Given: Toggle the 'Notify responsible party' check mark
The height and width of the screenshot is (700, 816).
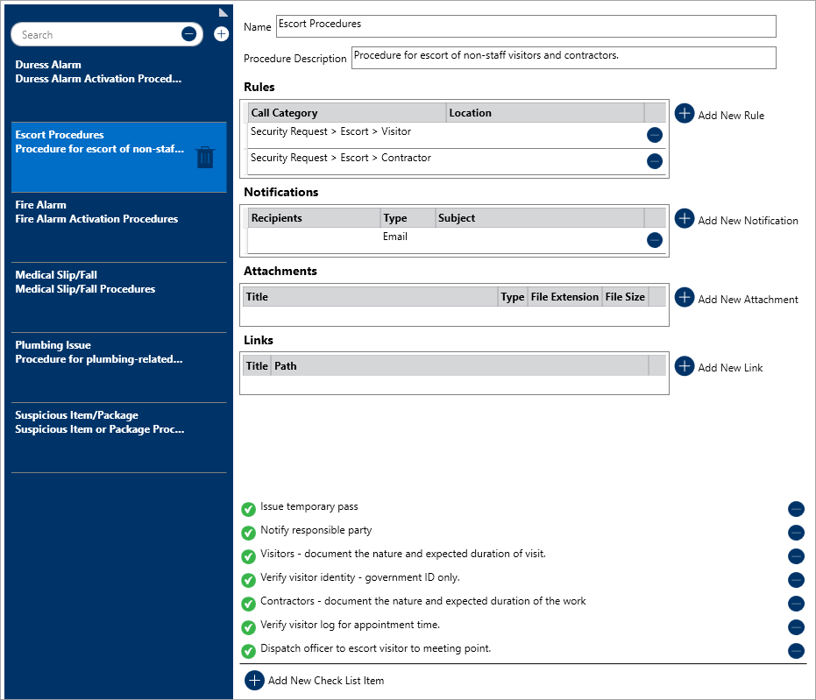Looking at the screenshot, I should [249, 532].
